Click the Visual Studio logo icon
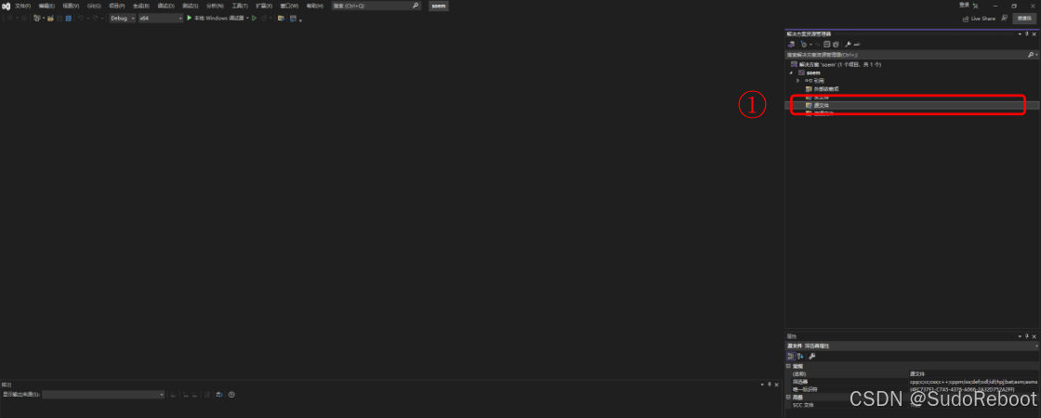 tap(6, 6)
